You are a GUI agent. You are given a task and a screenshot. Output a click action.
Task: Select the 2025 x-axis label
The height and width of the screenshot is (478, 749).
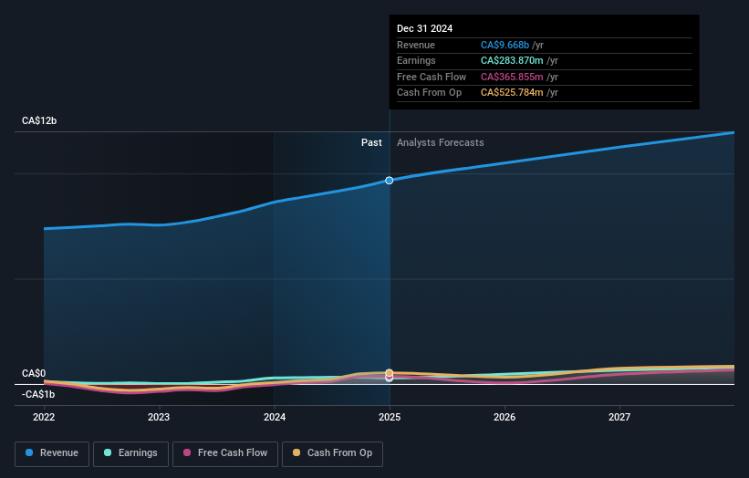(x=390, y=418)
